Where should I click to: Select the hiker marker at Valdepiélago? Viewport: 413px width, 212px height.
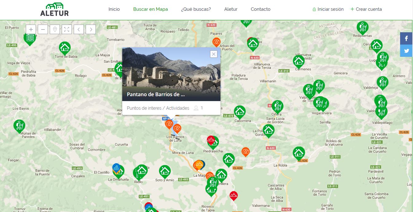click(381, 112)
